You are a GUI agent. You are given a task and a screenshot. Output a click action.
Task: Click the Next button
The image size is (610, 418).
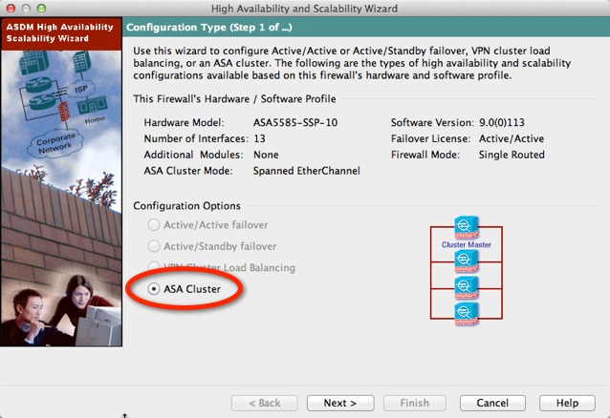[x=340, y=403]
